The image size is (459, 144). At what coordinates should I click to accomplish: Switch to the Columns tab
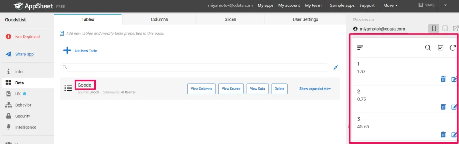point(159,19)
